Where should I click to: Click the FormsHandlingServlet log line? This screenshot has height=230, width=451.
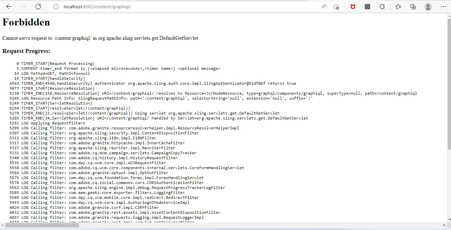pos(107,178)
